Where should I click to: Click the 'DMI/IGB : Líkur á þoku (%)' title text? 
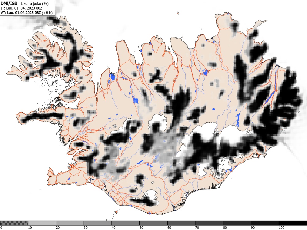25,3
